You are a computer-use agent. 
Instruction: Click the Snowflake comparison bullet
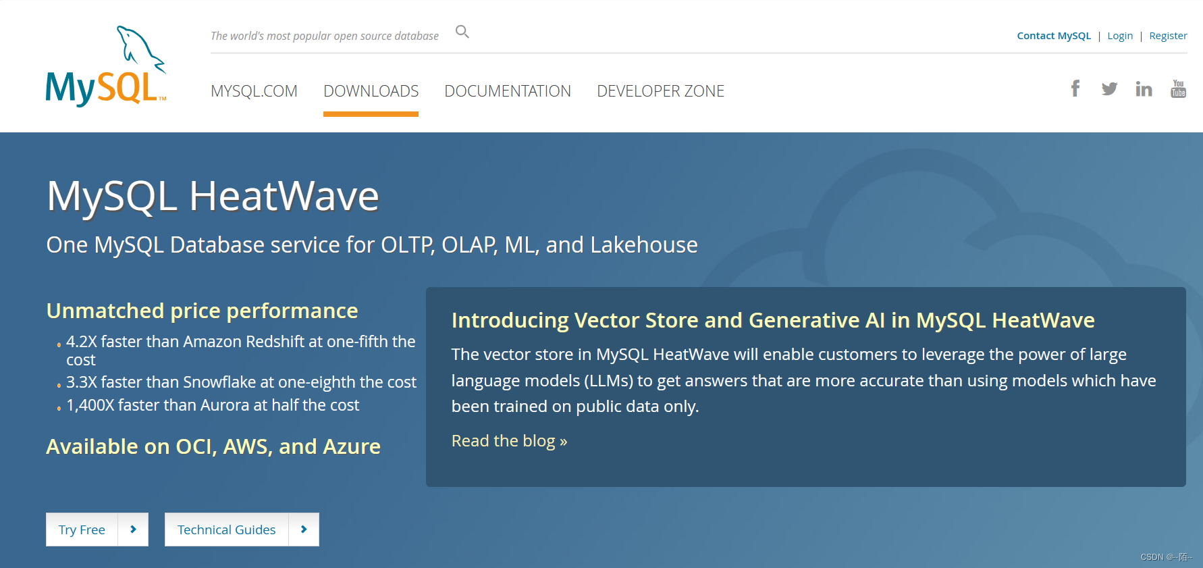(x=241, y=382)
